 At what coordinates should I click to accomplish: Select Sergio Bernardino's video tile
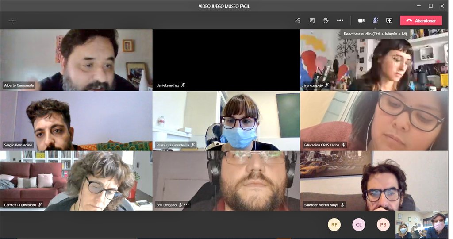pyautogui.click(x=76, y=121)
